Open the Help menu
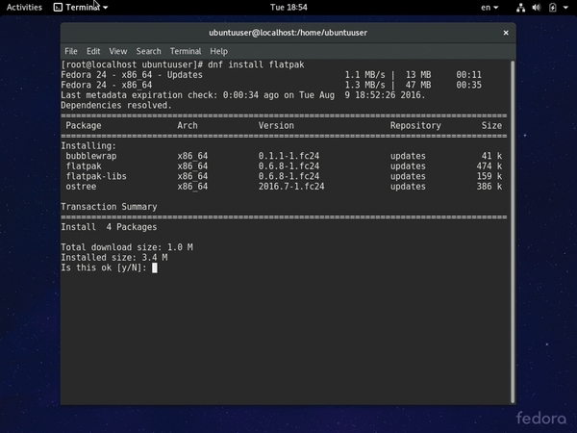The image size is (577, 433). click(218, 51)
